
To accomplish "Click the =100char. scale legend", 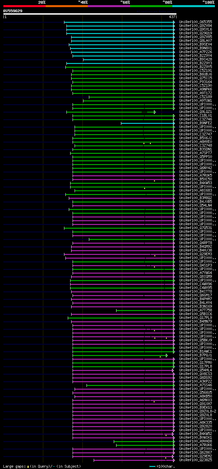I will point(162,466).
